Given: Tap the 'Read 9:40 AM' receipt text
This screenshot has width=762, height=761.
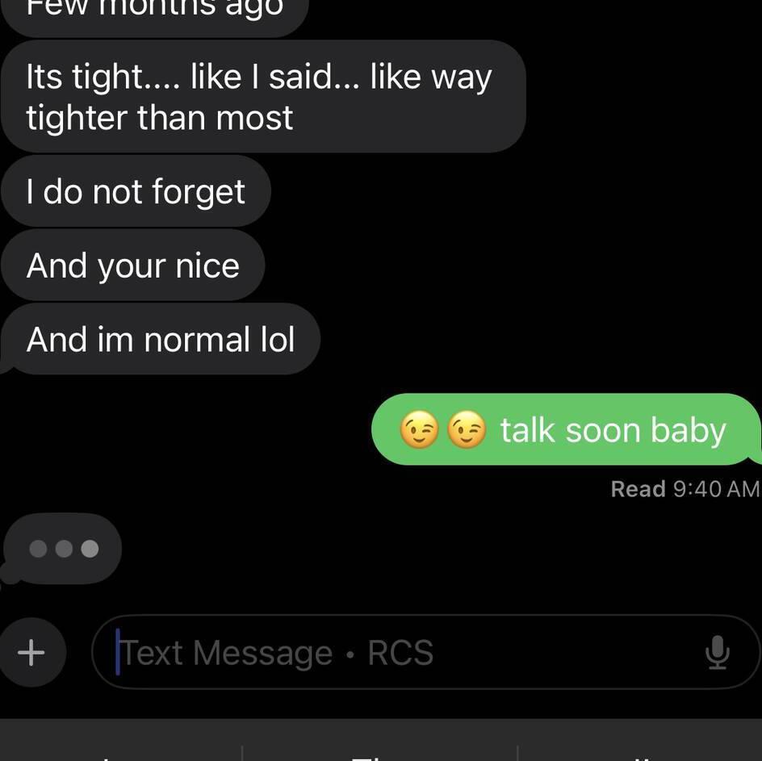Looking at the screenshot, I should [685, 489].
